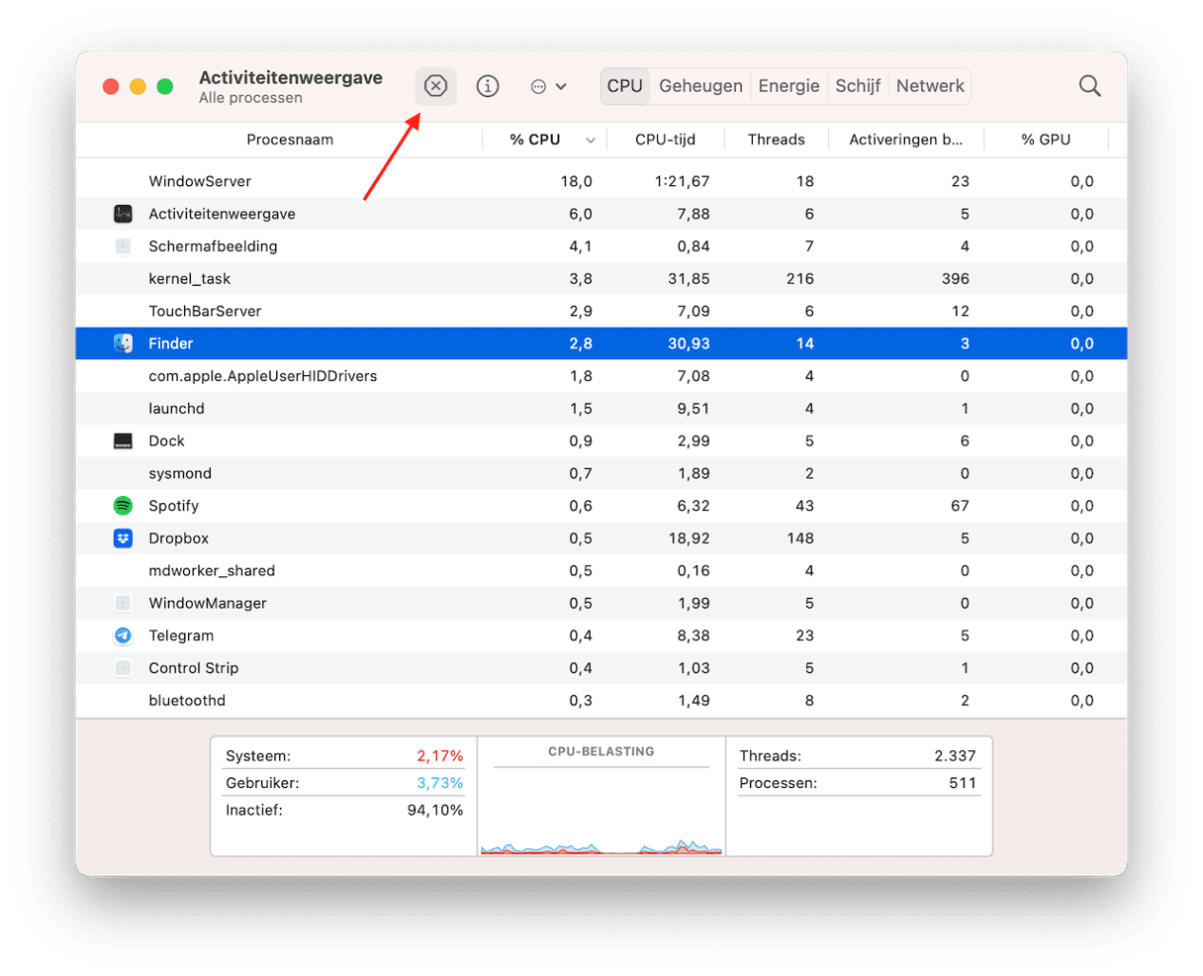Click the % CPU column header
Image resolution: width=1203 pixels, height=976 pixels.
pyautogui.click(x=535, y=140)
